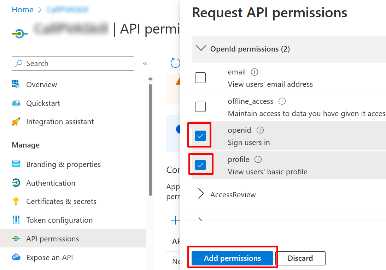
Task: Open Certificates & secrets via the key icon
Action: tap(17, 201)
